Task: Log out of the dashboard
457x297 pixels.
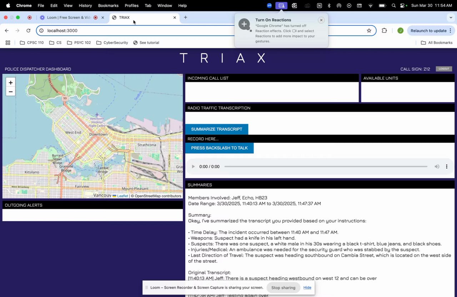Action: coord(444,69)
